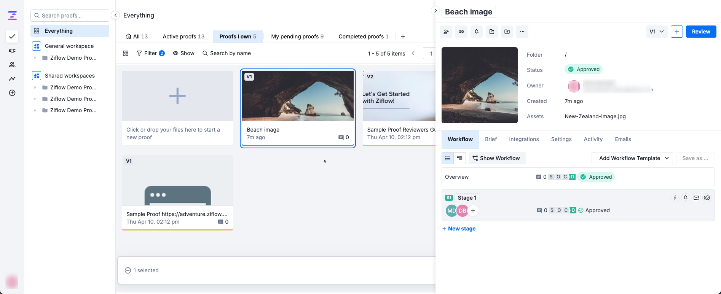721x294 pixels.
Task: Switch to the Completed proofs tab
Action: [x=363, y=37]
